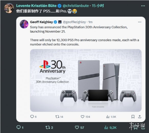Retweet the outer tweet showing 2 retweets
Image resolution: width=149 pixels, height=133 pixels.
coord(48,127)
